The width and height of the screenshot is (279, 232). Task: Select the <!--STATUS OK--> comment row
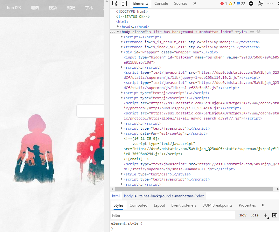[133, 17]
